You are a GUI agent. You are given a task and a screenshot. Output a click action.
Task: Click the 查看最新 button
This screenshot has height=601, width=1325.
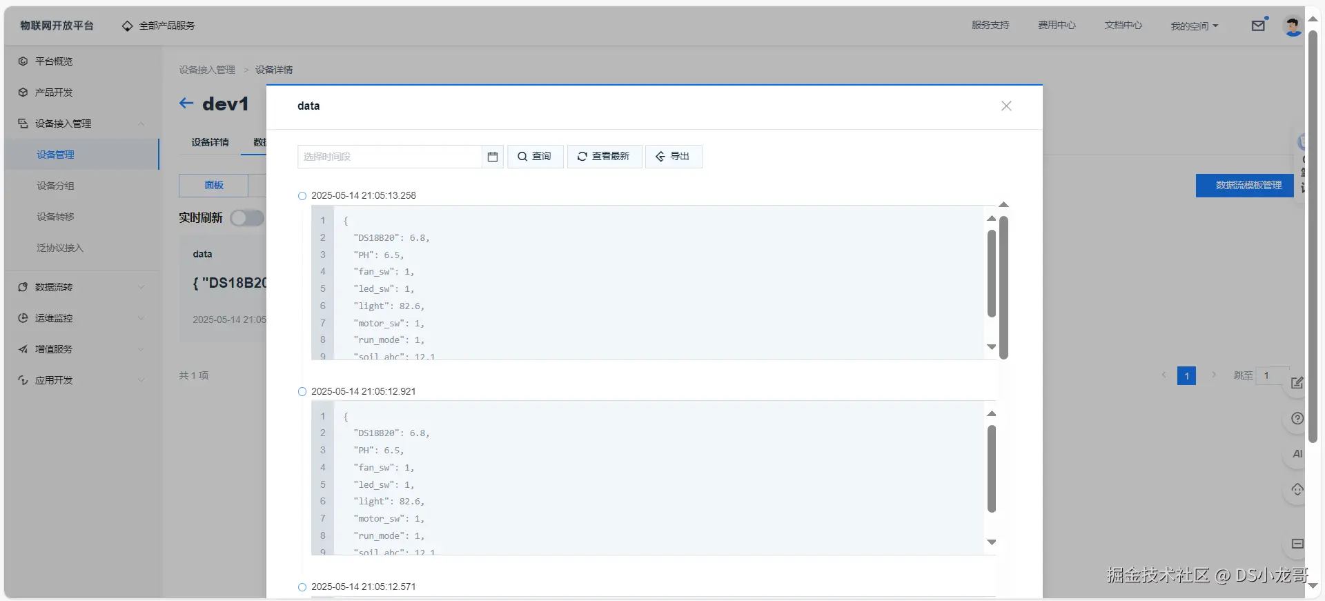click(604, 157)
